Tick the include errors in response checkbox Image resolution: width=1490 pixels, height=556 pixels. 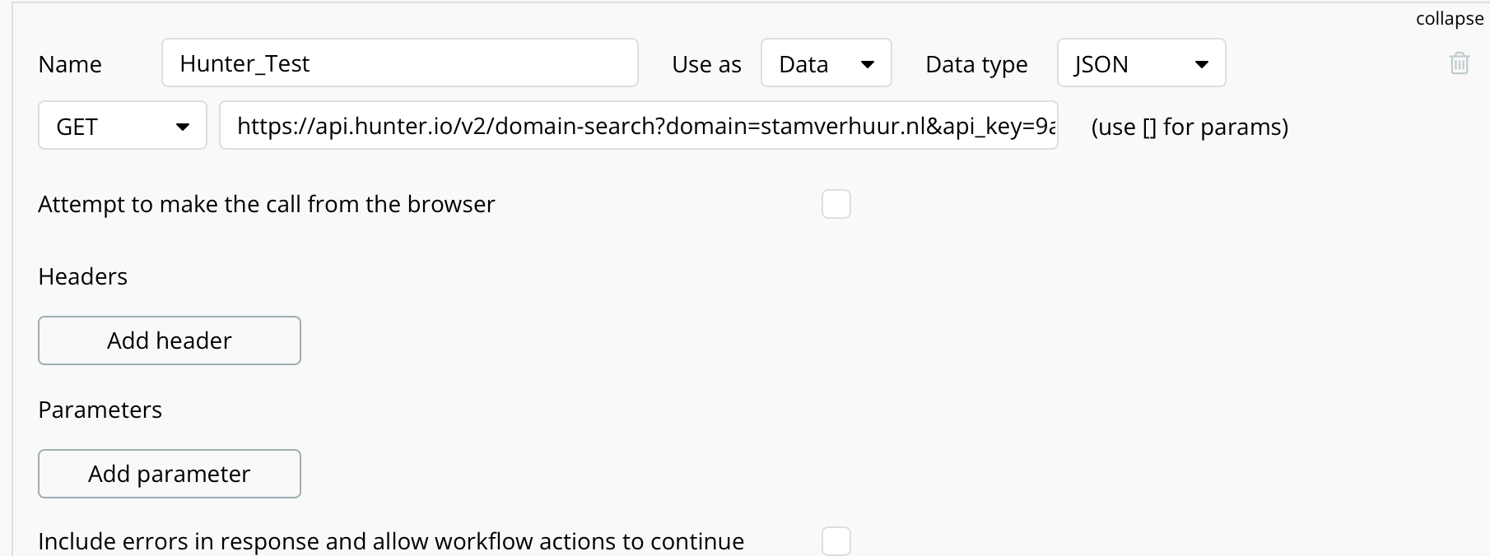click(836, 541)
